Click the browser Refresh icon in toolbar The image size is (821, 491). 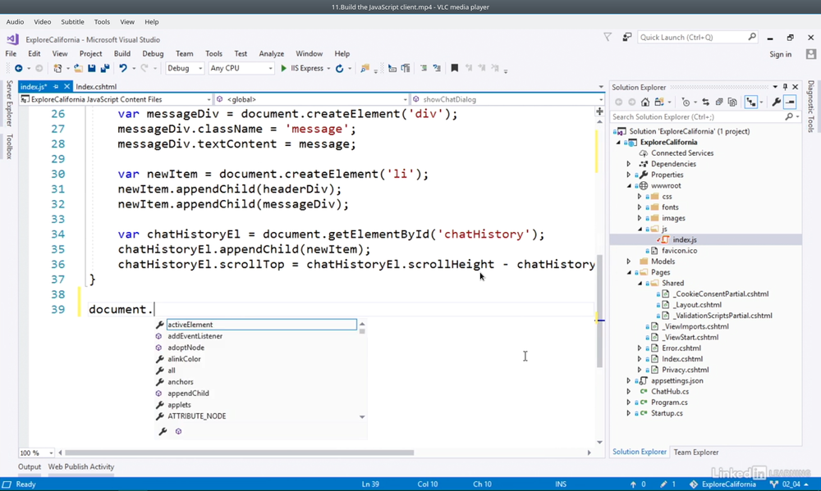(x=339, y=68)
